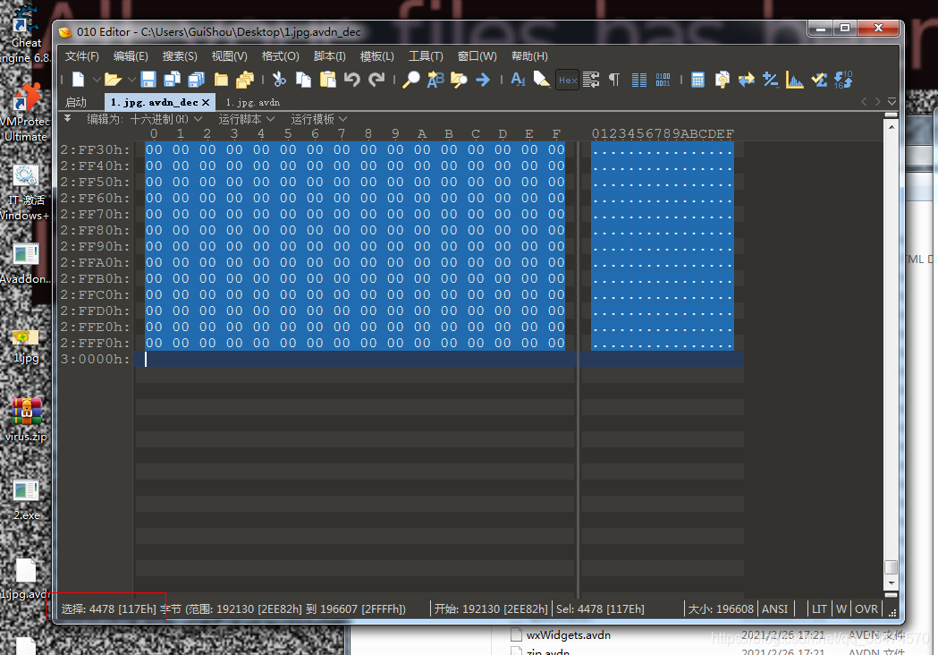
Task: Toggle the line layout columns icon
Action: (x=638, y=79)
